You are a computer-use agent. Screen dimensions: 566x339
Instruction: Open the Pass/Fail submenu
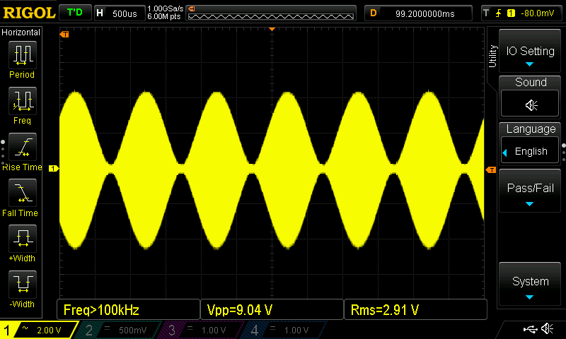(x=530, y=190)
